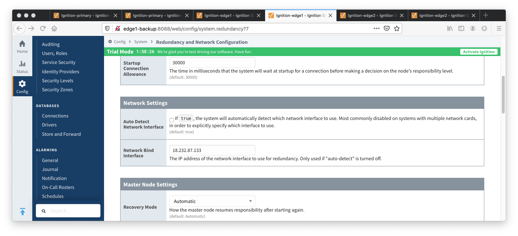
Task: Click the Config gear icon in breadcrumb
Action: point(110,42)
